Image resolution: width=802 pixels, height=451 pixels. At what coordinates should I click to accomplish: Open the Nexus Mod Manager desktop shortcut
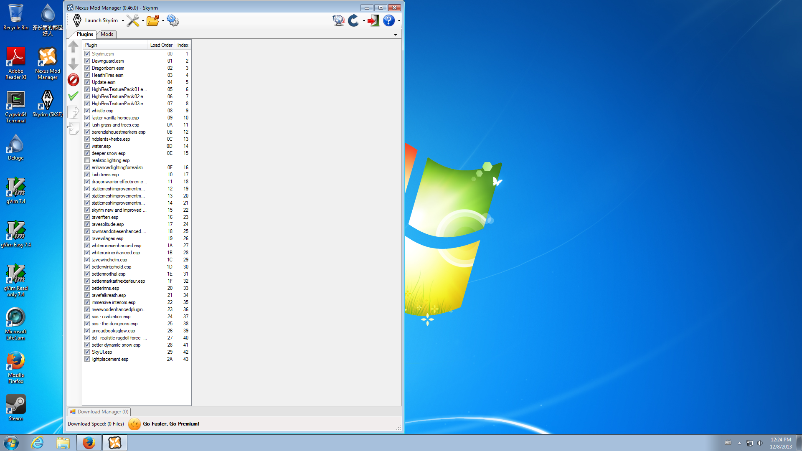pos(48,63)
